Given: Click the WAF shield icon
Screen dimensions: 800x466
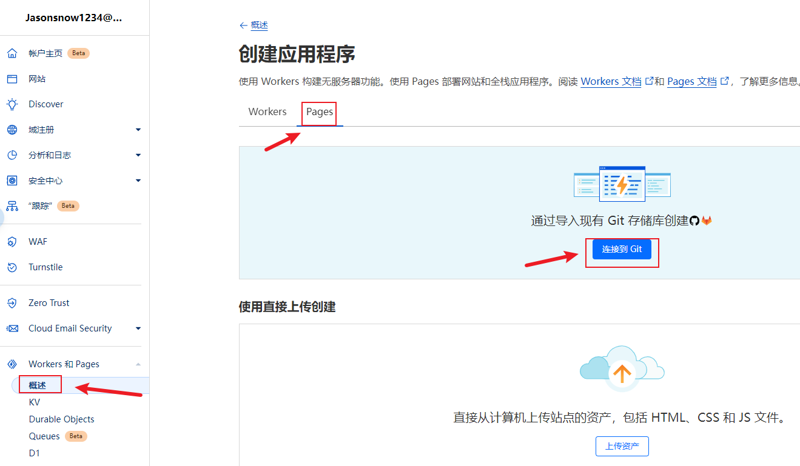Looking at the screenshot, I should 12,242.
